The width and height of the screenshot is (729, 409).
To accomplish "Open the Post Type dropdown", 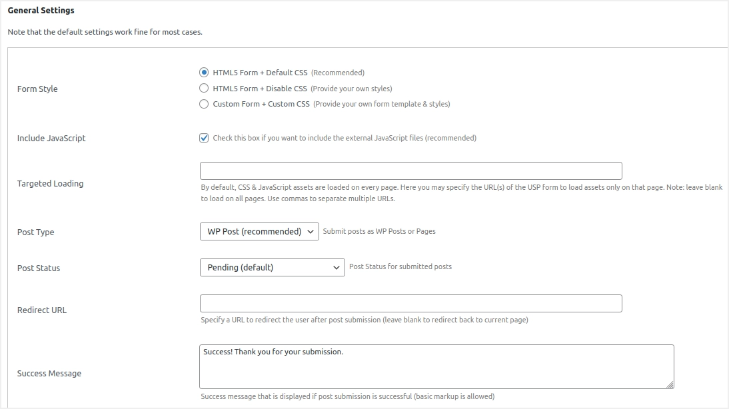I will coord(259,232).
